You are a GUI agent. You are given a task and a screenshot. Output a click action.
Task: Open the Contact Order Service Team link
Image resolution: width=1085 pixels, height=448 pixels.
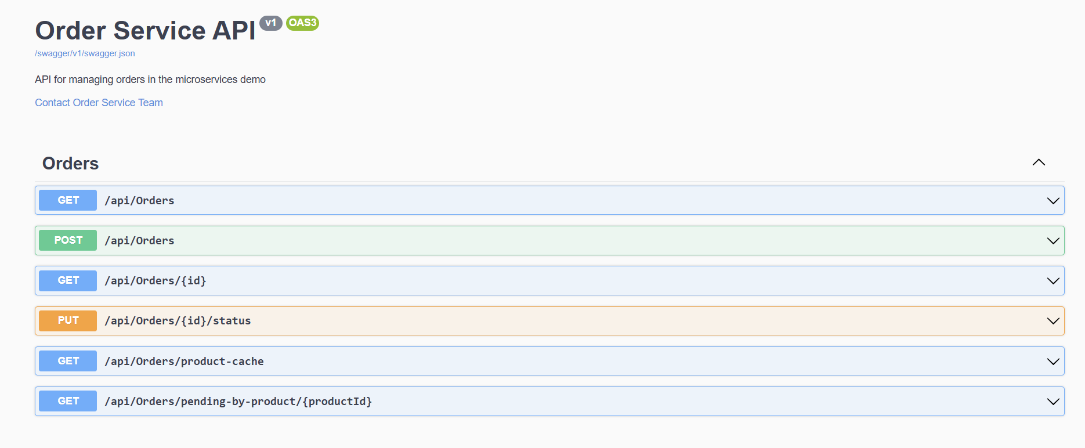[99, 103]
